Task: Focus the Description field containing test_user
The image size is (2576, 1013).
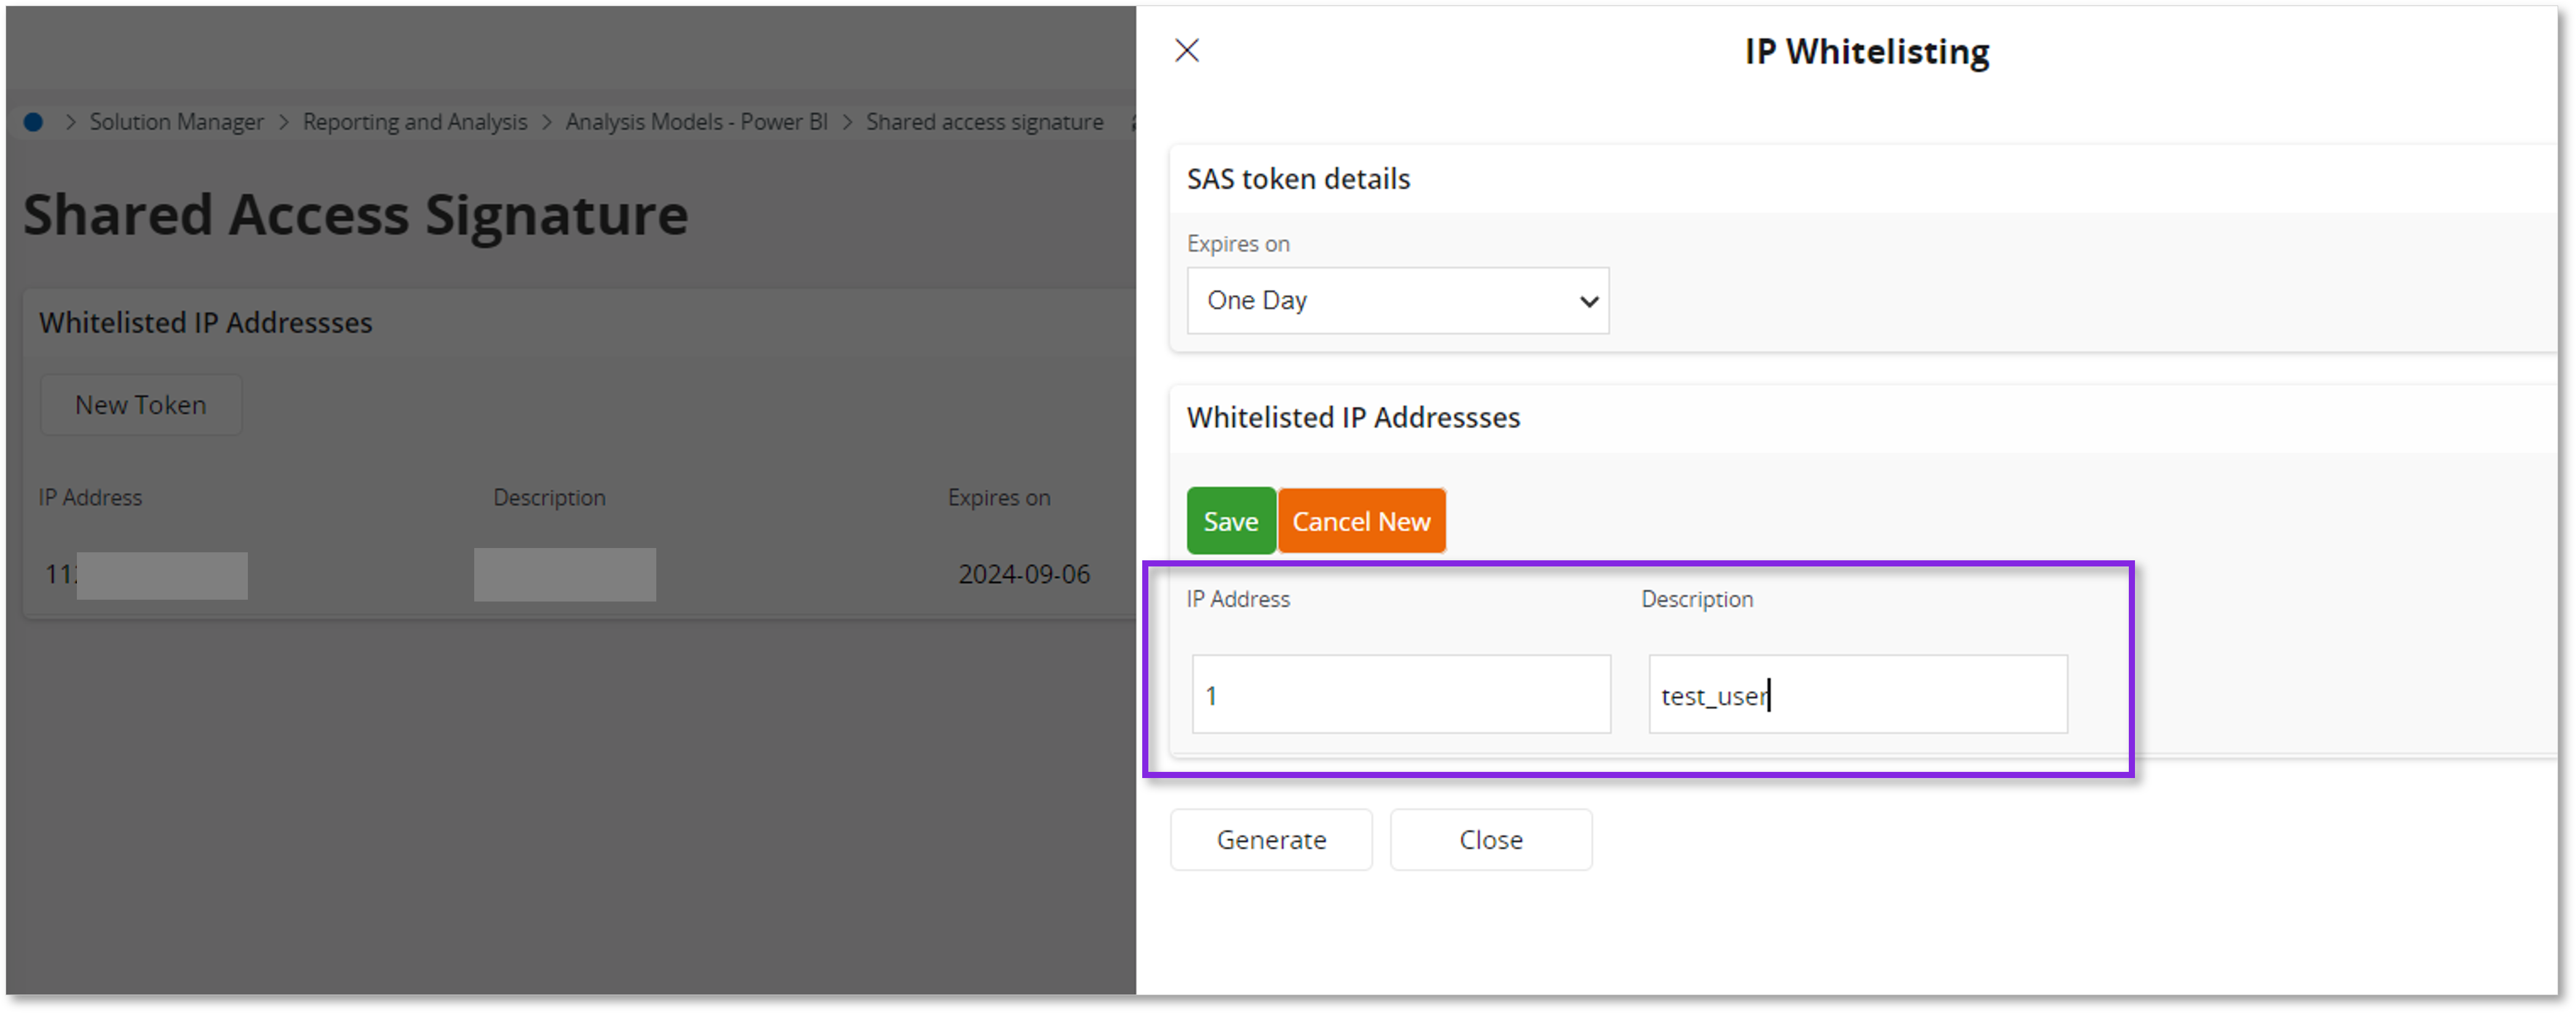Action: tap(1857, 694)
